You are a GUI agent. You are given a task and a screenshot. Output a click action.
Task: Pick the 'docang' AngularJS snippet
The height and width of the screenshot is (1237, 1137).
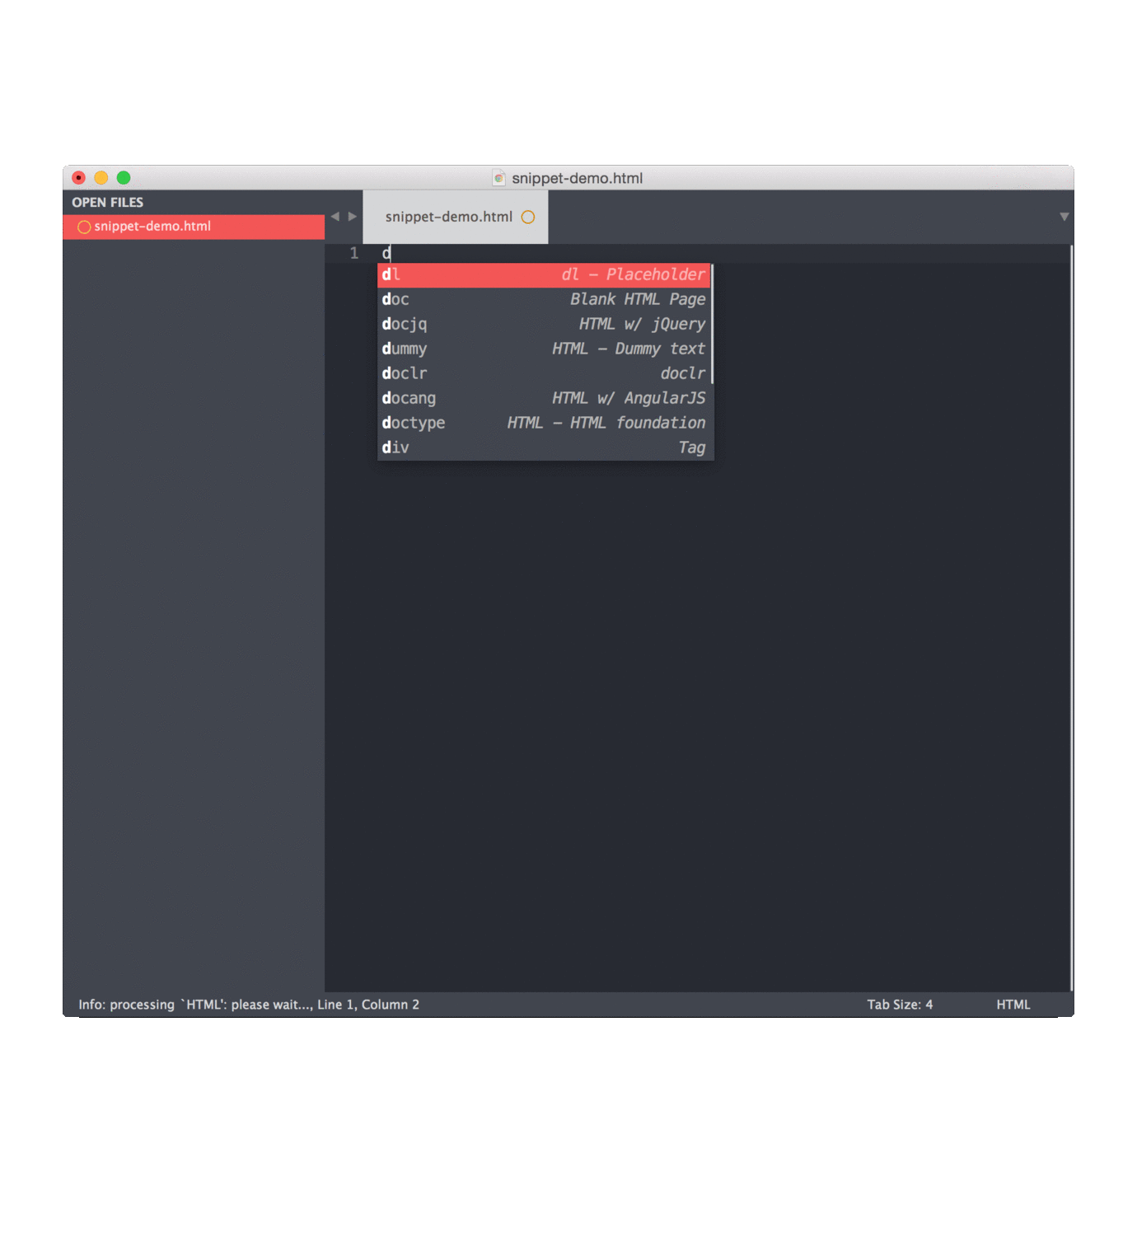point(544,399)
